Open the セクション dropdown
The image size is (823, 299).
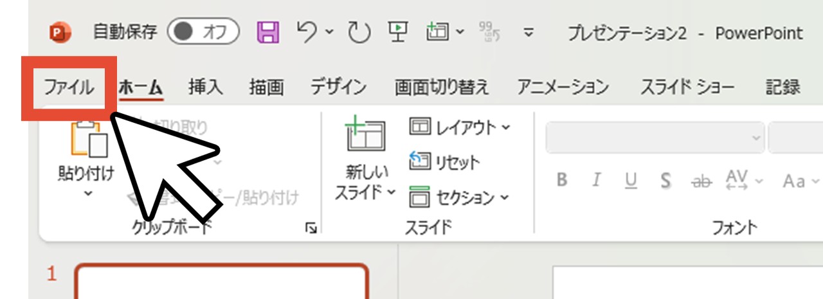459,197
